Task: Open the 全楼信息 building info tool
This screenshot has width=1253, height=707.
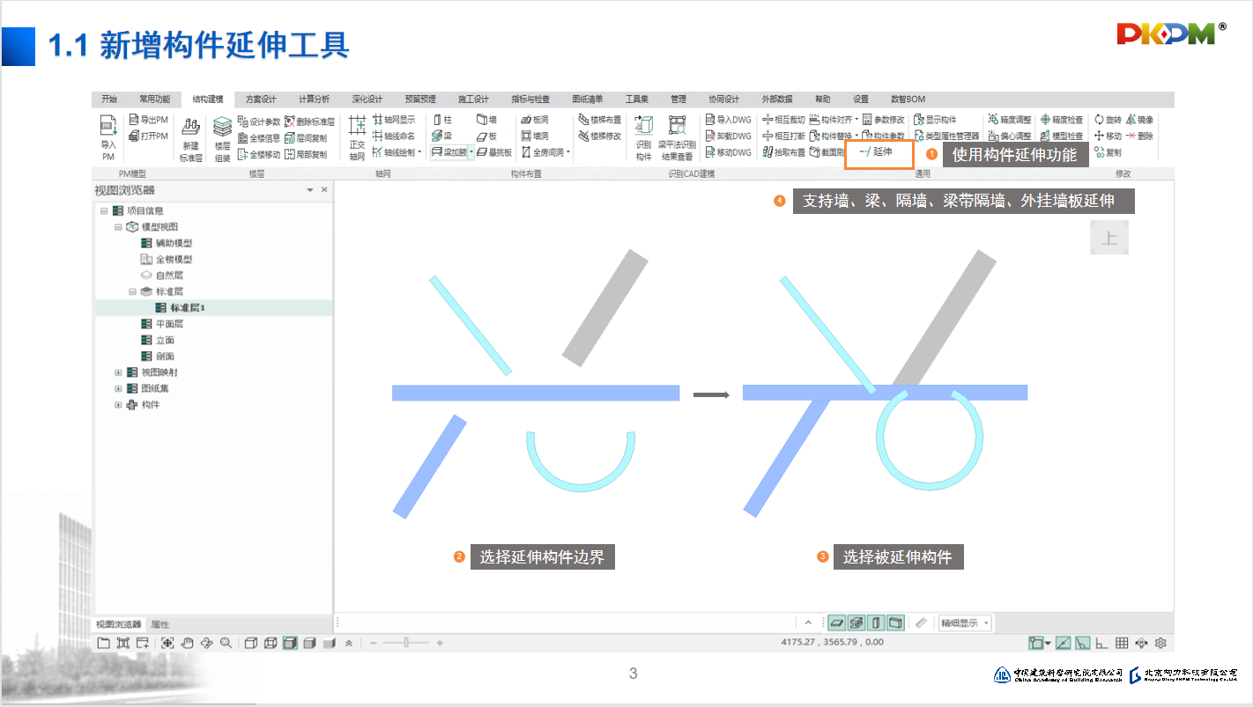Action: coord(259,136)
